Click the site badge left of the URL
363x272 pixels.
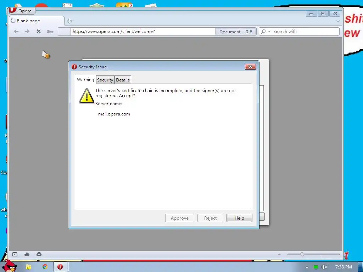coord(64,32)
